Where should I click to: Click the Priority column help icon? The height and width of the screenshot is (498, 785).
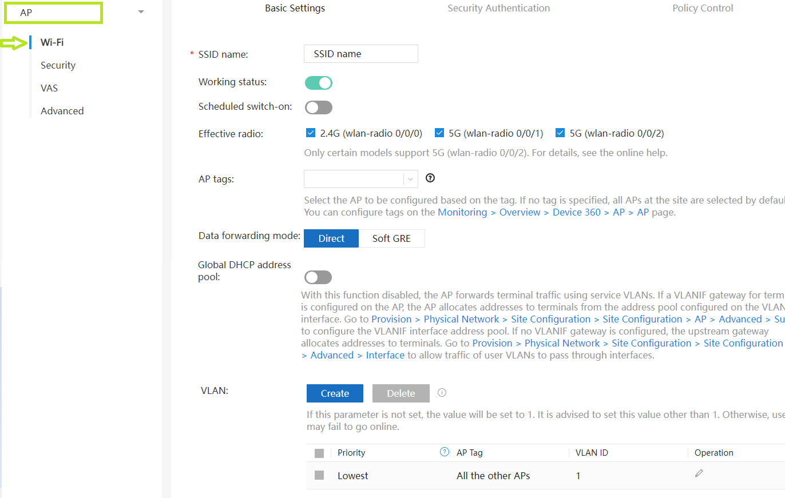tap(445, 452)
